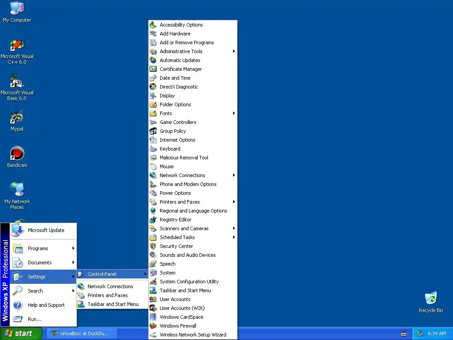
Task: Open System Configuration Utility
Action: tap(193, 282)
